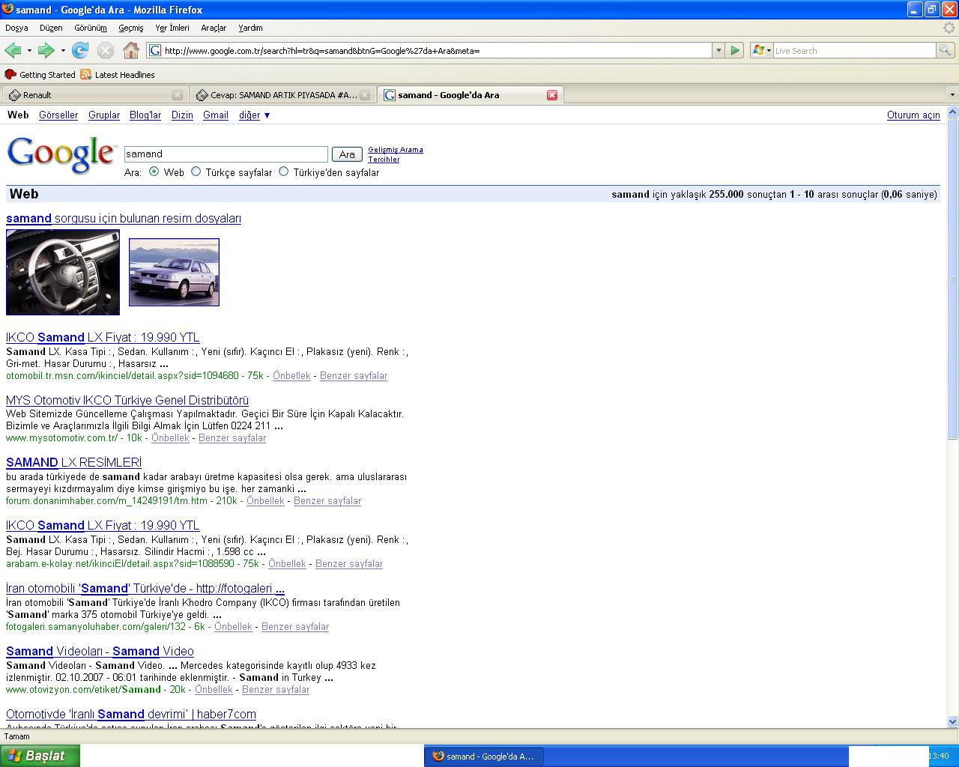Click the silver Samand car thumbnail
Viewport: 959px width, 767px height.
tap(174, 273)
